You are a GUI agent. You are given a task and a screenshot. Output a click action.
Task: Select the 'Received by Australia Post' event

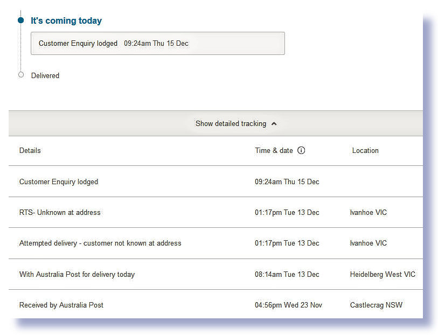pos(61,305)
